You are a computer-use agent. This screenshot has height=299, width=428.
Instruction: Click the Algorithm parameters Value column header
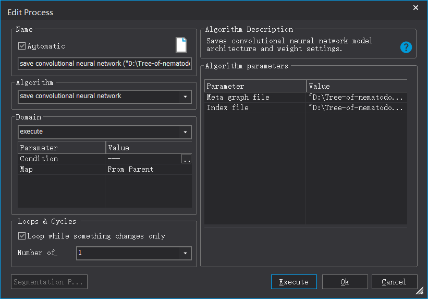(x=357, y=86)
